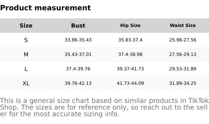The height and width of the screenshot is (124, 209).
Task: Click the XL size row label
Action: click(x=26, y=83)
